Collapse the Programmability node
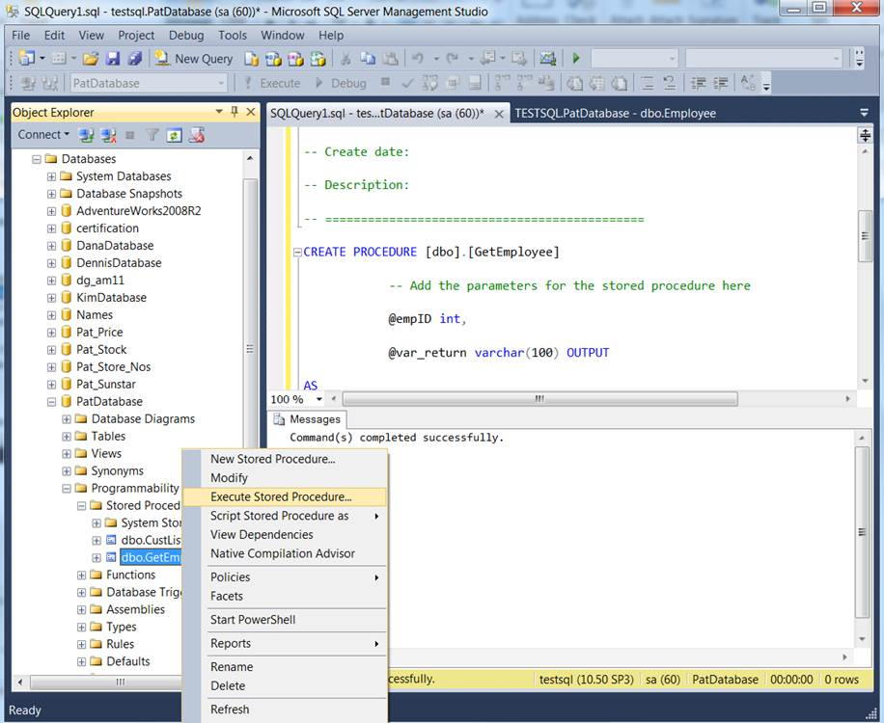Image resolution: width=884 pixels, height=723 pixels. point(67,489)
